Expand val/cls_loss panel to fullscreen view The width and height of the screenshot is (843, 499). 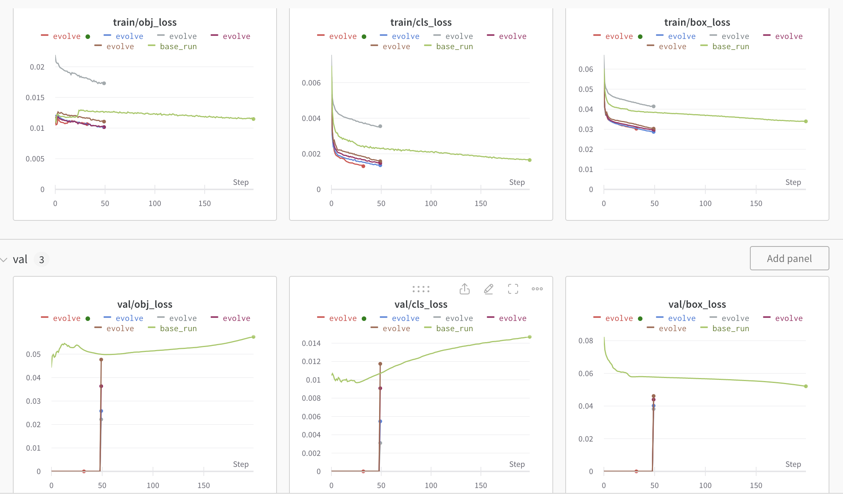pyautogui.click(x=513, y=288)
